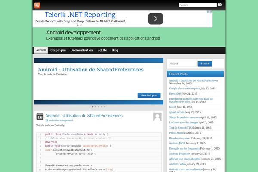Viewport: 258px width, 172px height.
Task: Select the third slider pagination dot
Action: point(98,107)
